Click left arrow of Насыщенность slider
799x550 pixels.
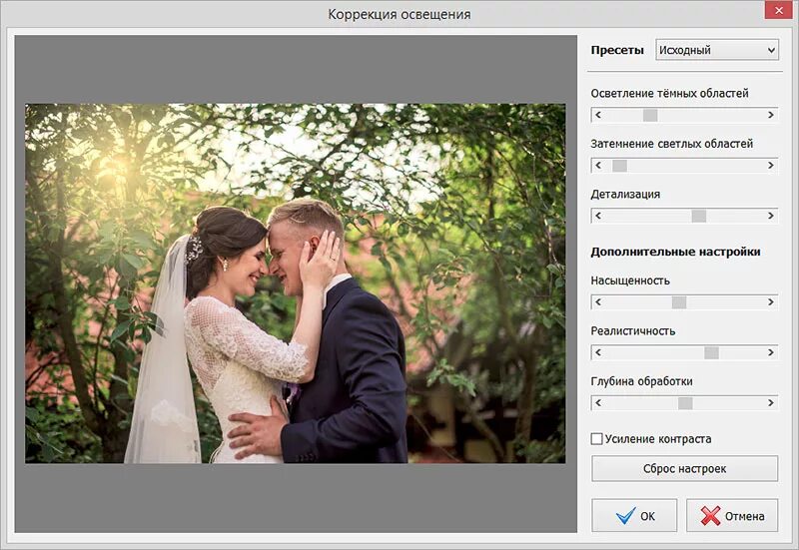point(598,302)
